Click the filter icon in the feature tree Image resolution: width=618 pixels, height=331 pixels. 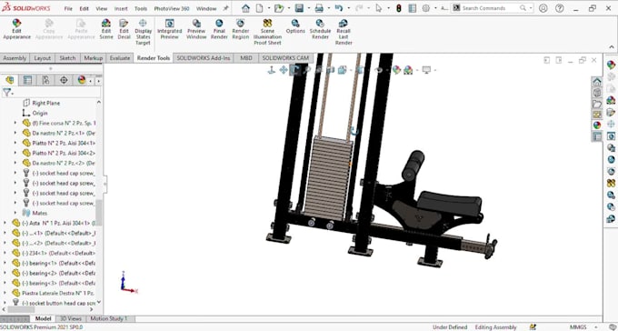point(6,93)
